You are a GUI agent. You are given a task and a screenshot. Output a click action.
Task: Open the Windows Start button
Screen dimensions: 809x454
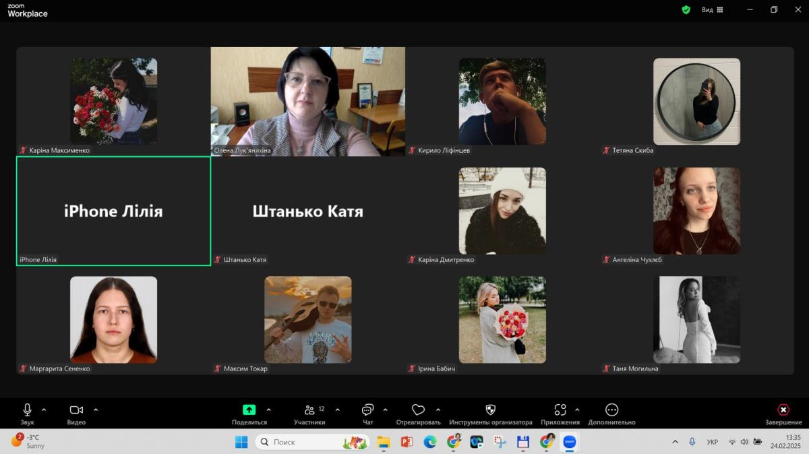241,442
